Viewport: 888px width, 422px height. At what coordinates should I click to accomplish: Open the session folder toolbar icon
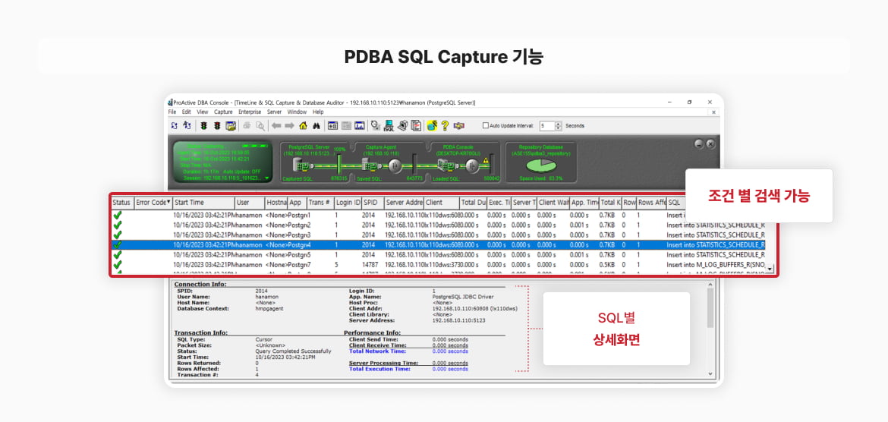[231, 126]
